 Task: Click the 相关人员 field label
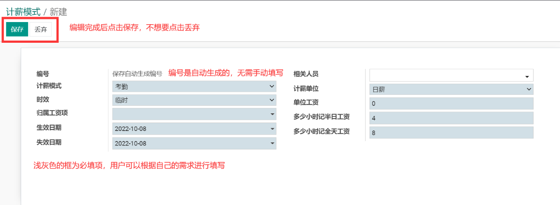pyautogui.click(x=306, y=74)
